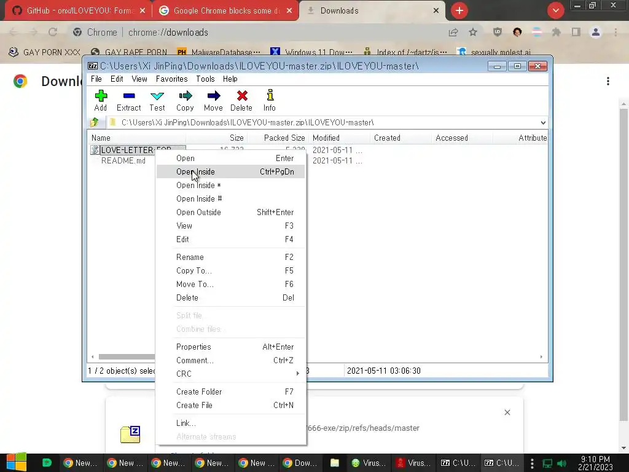Sort by the Name column header
629x472 pixels.
pyautogui.click(x=137, y=138)
